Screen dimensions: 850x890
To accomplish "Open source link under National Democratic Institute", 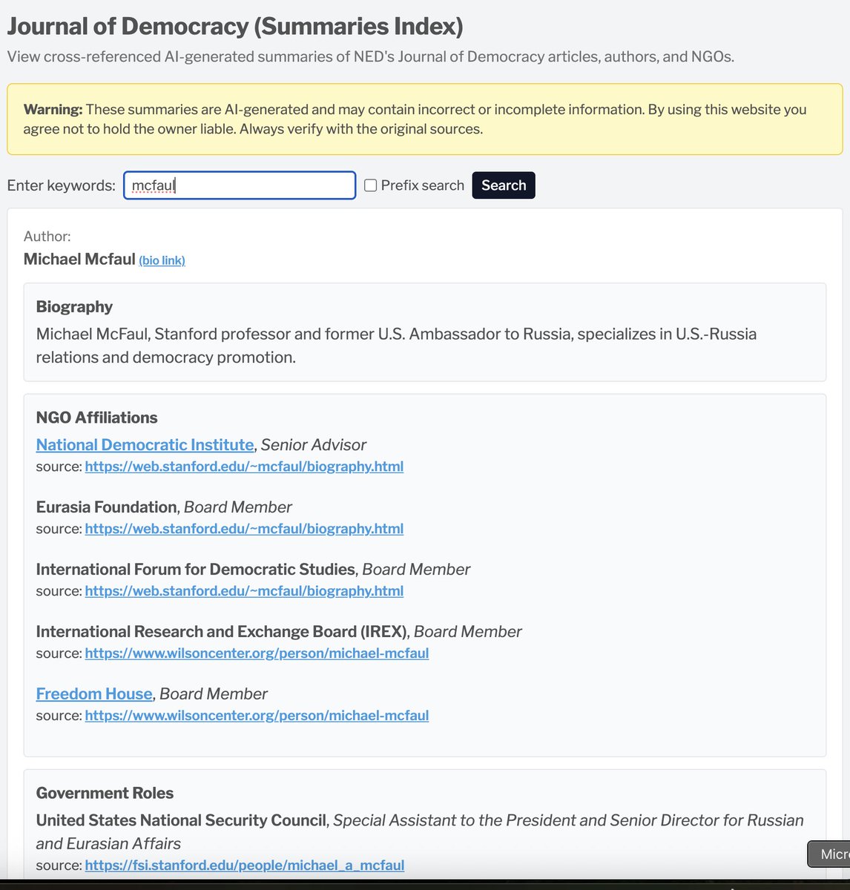I will [244, 467].
